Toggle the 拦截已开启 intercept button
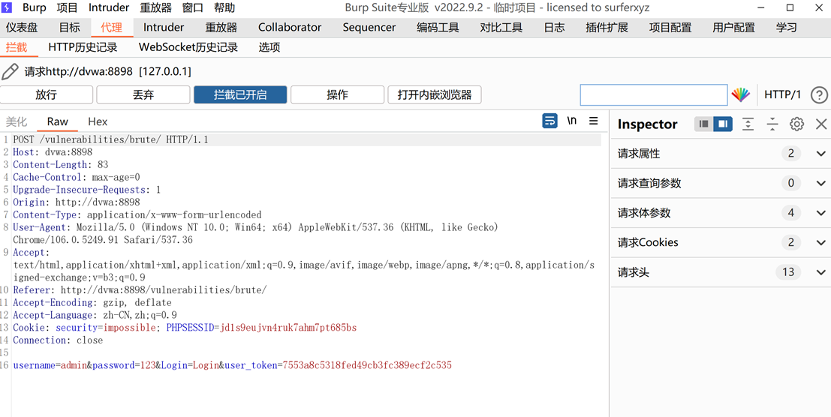The image size is (831, 417). pos(240,95)
